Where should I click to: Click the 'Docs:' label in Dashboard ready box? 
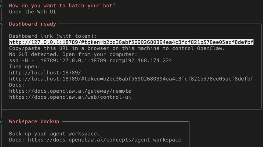17,85
